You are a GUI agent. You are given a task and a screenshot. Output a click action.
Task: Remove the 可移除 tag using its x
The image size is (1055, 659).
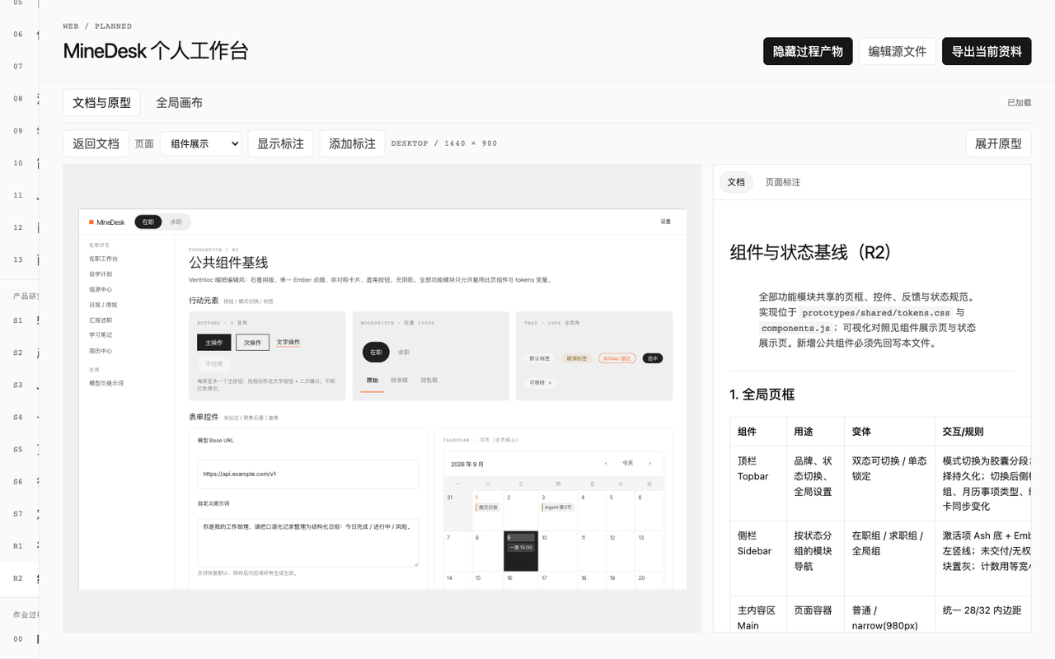pos(550,383)
